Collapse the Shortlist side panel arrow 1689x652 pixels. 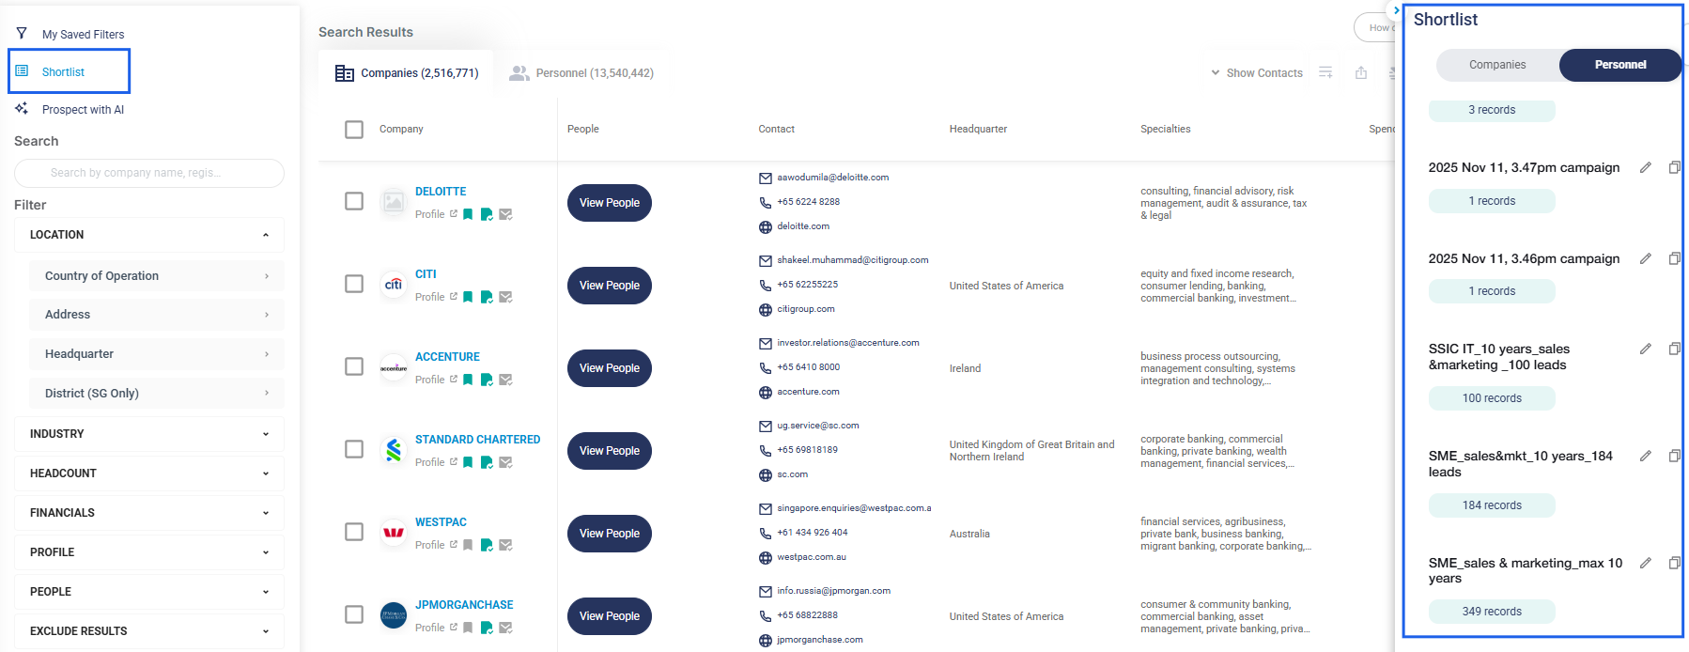(1397, 10)
